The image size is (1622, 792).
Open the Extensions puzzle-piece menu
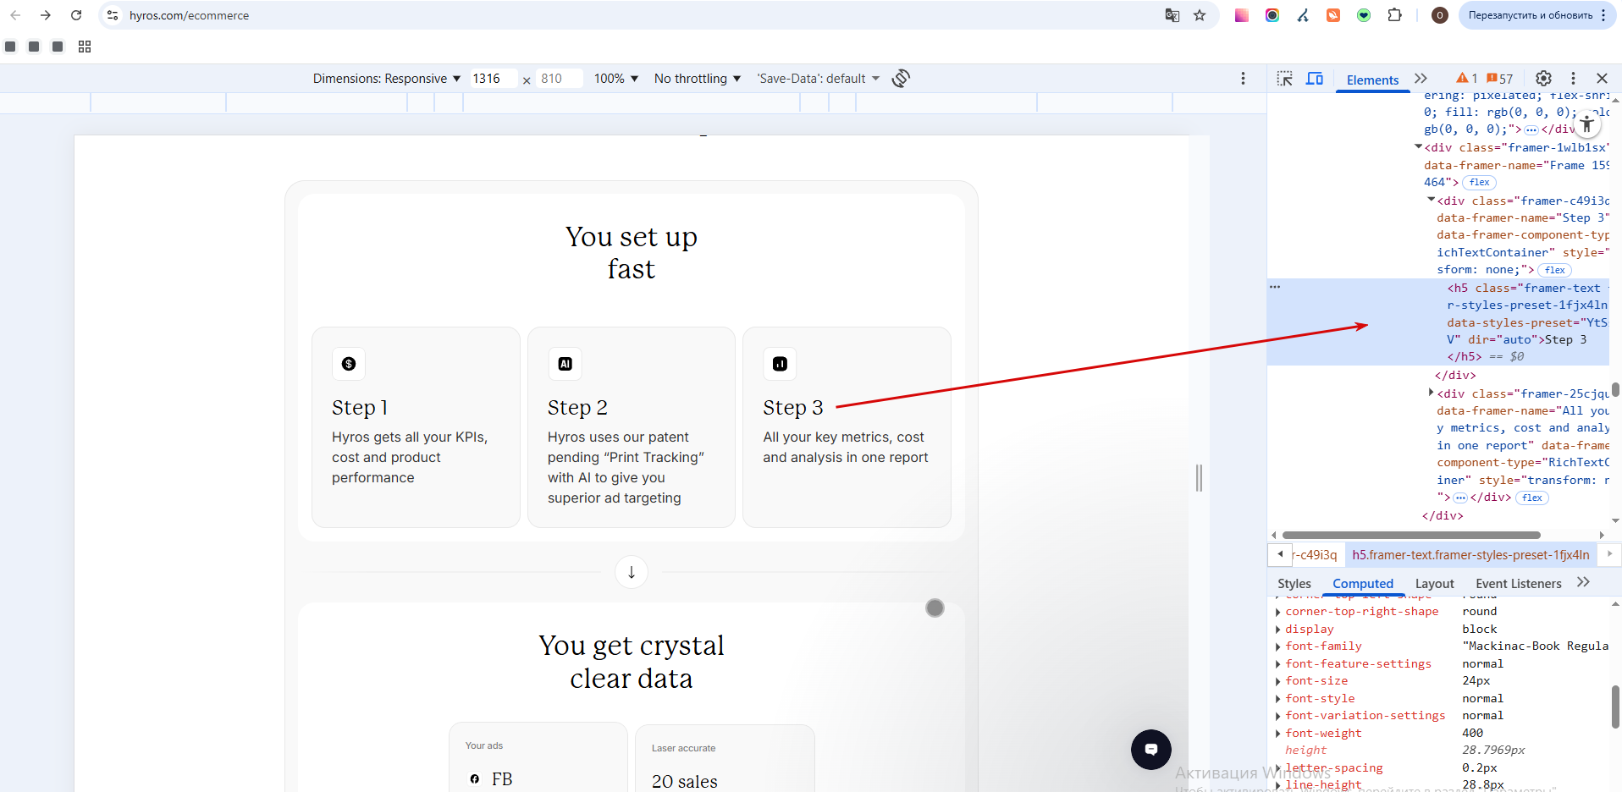1394,15
